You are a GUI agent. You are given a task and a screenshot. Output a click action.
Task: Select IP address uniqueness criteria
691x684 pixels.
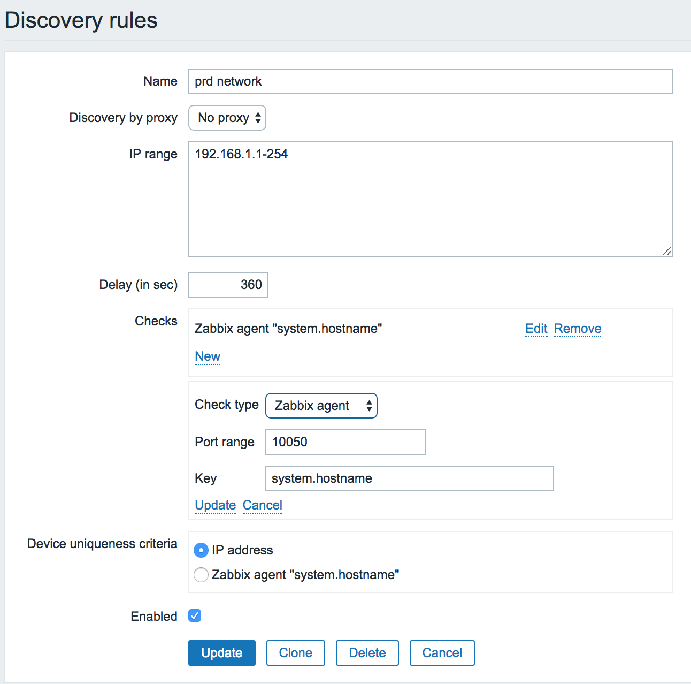[201, 550]
